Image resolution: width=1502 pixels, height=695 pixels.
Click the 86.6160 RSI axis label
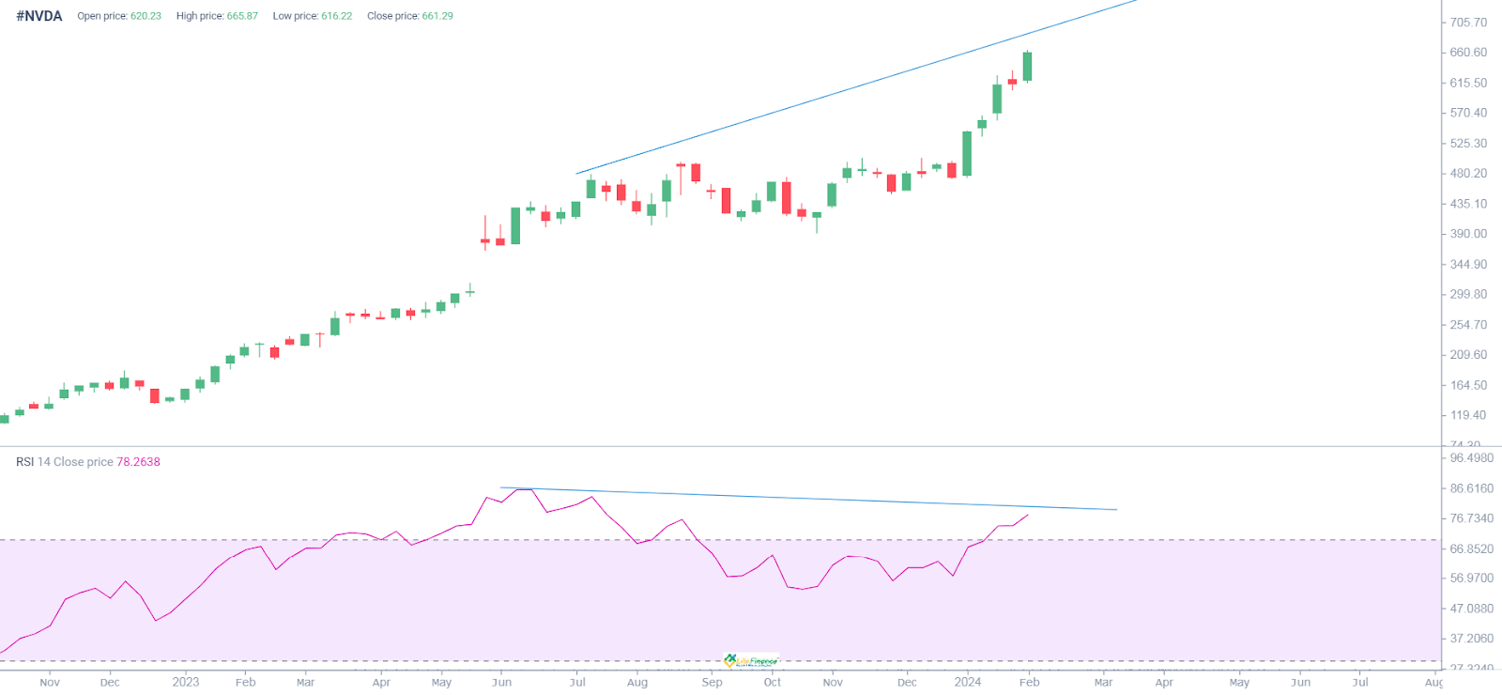(1471, 488)
